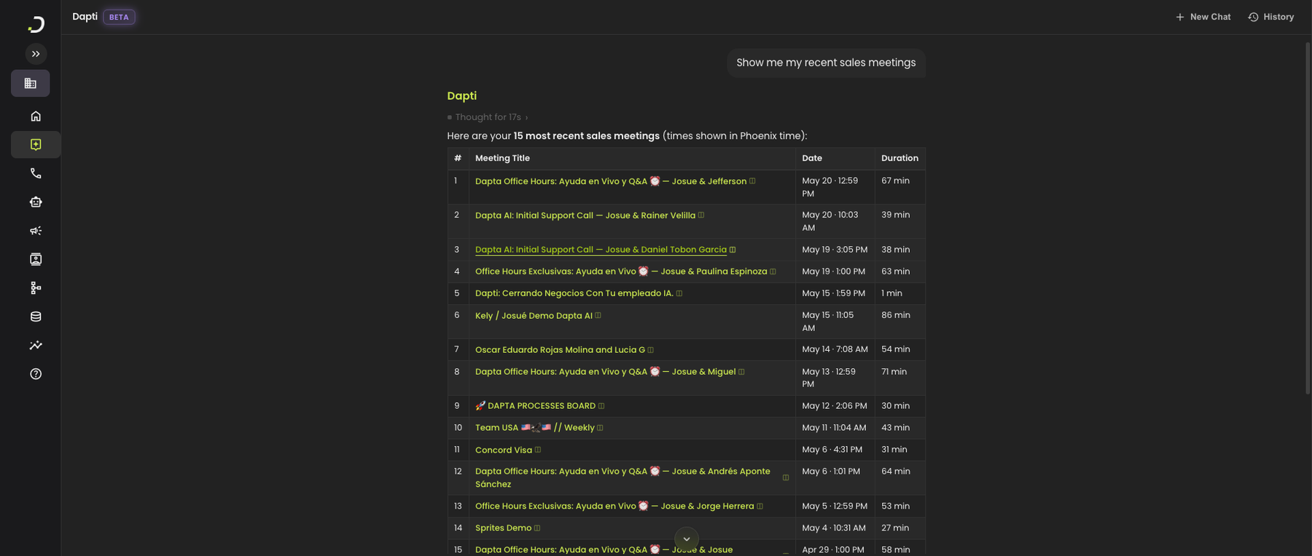
Task: Click the page vertical scrollbar
Action: (1308, 218)
